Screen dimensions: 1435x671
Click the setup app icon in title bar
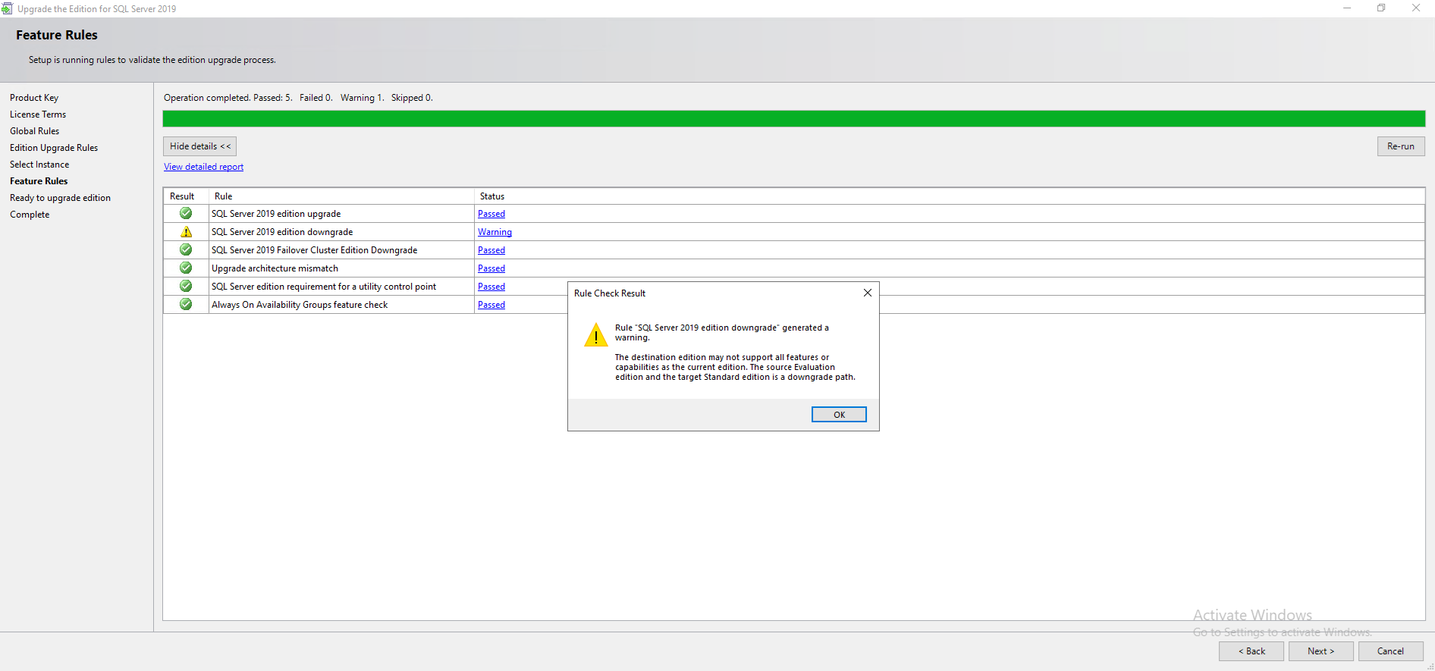(7, 8)
